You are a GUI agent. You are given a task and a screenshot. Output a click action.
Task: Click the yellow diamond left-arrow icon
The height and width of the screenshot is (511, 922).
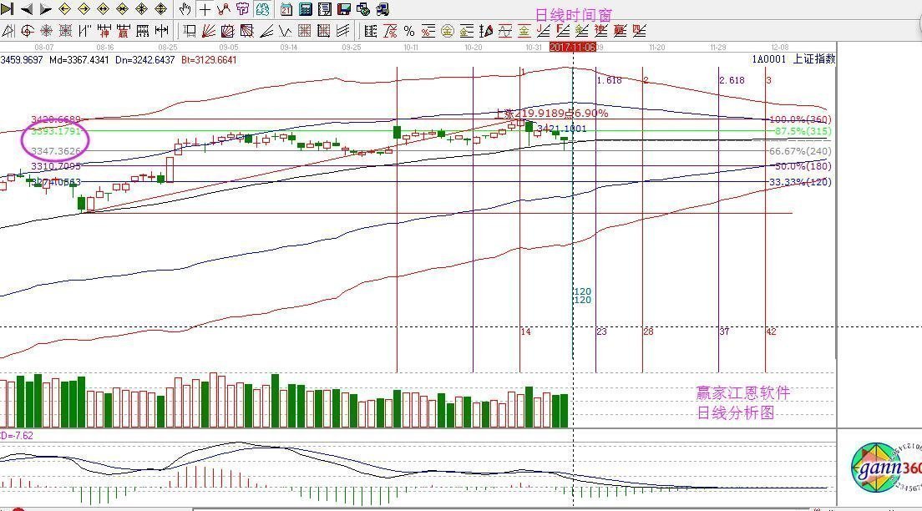[64, 9]
